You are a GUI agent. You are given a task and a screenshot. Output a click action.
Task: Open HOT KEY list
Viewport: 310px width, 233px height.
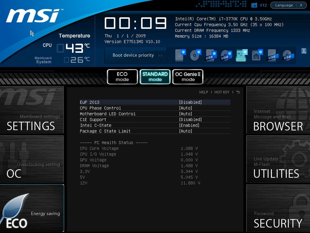click(x=222, y=92)
